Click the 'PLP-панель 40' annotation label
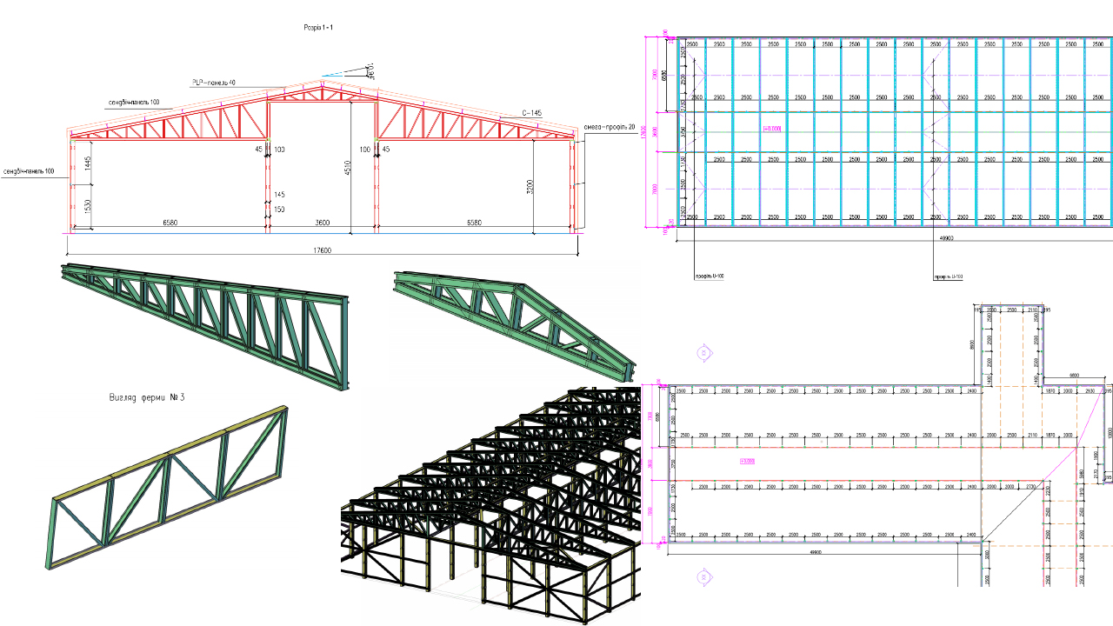 coord(213,83)
